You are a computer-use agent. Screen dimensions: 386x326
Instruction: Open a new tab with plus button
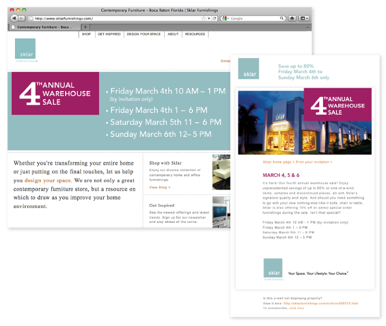[85, 27]
